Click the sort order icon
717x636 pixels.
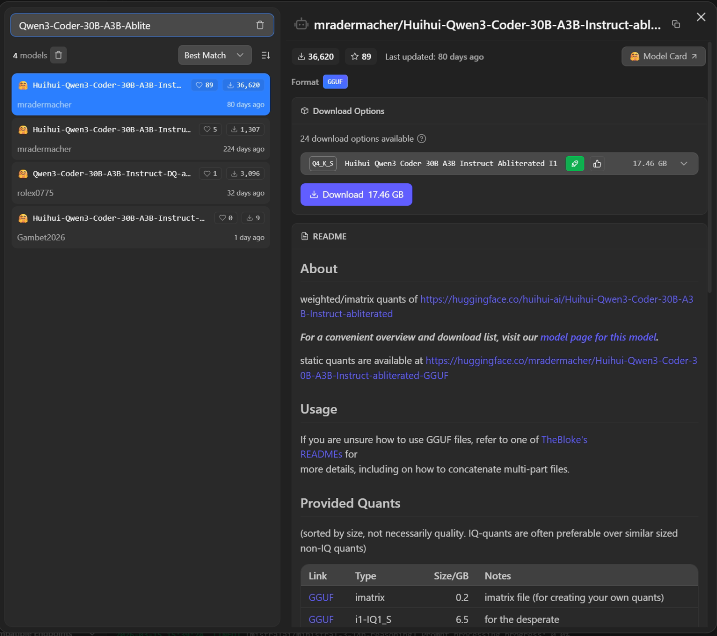coord(266,55)
